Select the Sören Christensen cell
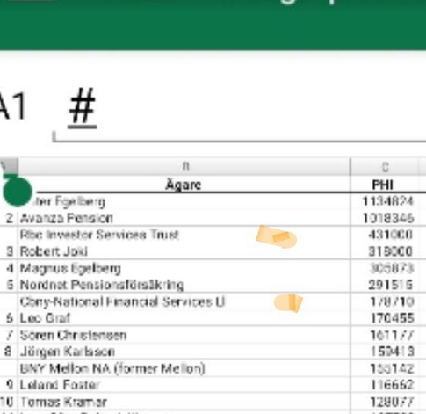This screenshot has height=414, width=426. (x=184, y=335)
